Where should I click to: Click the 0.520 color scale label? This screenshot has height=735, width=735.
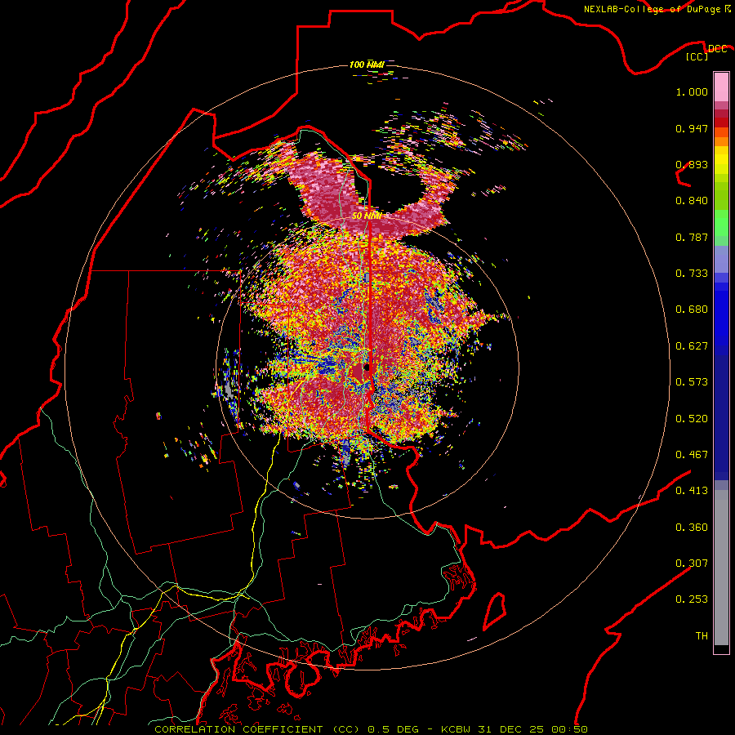[x=692, y=419]
